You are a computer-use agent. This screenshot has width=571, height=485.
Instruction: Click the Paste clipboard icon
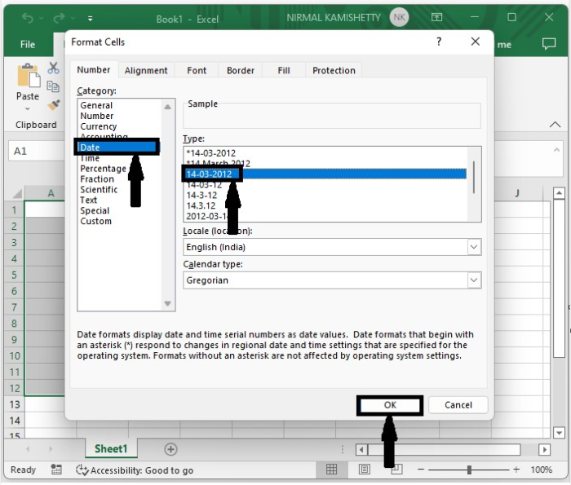(29, 75)
